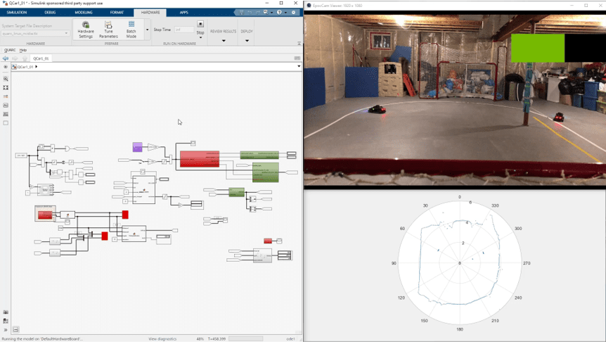Expand the Review Results dropdown
Image resolution: width=606 pixels, height=342 pixels.
[224, 41]
